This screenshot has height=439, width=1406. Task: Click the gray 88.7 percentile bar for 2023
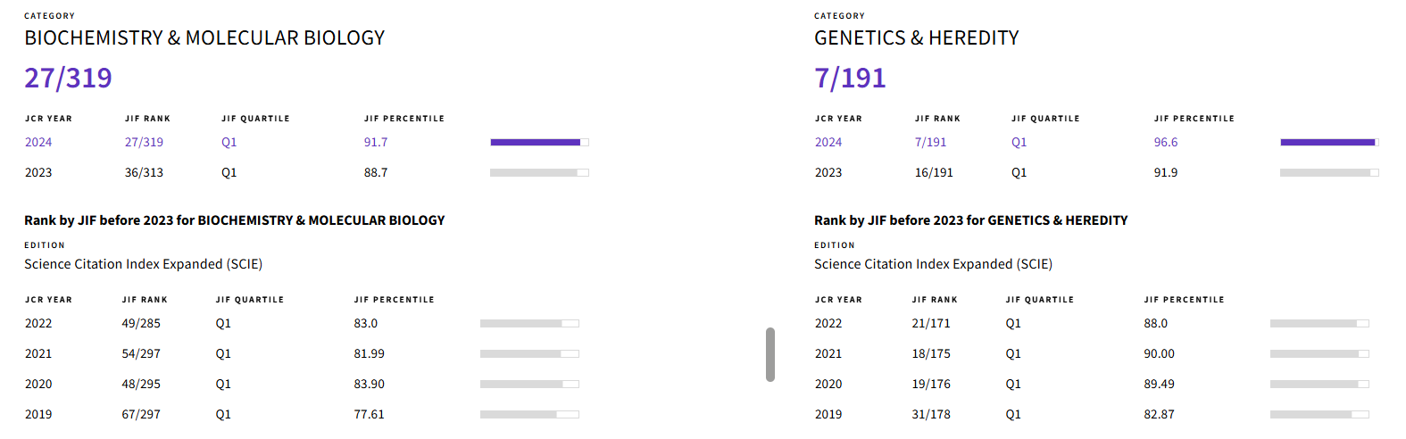[538, 172]
